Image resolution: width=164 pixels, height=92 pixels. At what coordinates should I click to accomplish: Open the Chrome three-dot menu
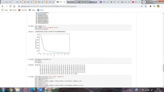click(162, 6)
